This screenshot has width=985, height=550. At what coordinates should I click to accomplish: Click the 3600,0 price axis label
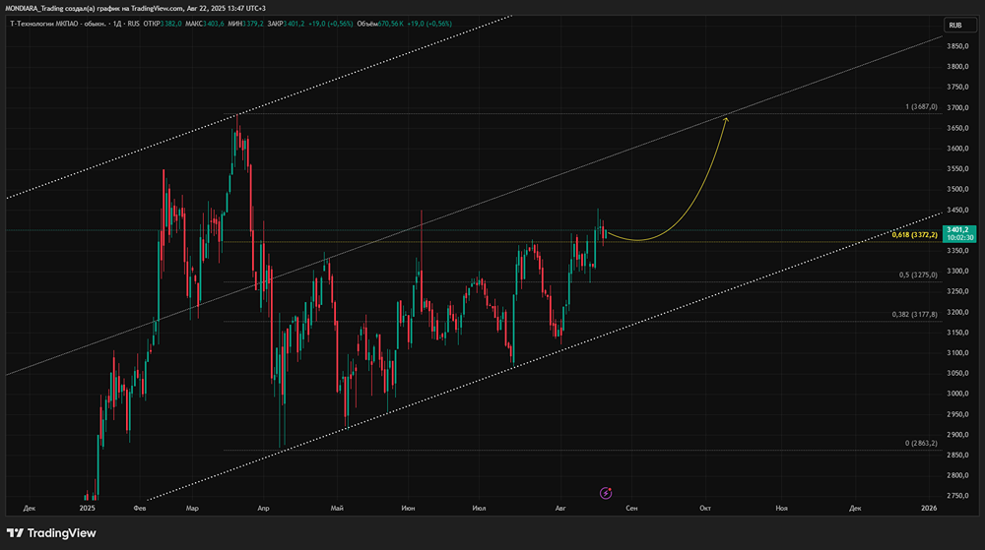tap(957, 149)
